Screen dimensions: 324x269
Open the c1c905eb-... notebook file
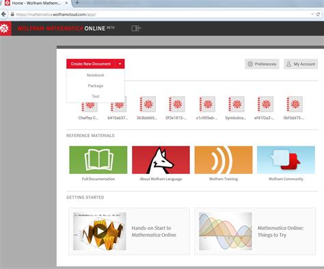coord(207,105)
